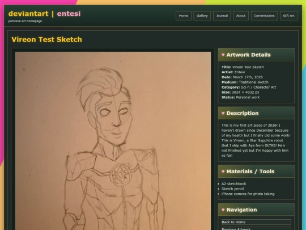The image size is (306, 230).
Task: Click the personal art homepage tagline
Action: [x=25, y=21]
